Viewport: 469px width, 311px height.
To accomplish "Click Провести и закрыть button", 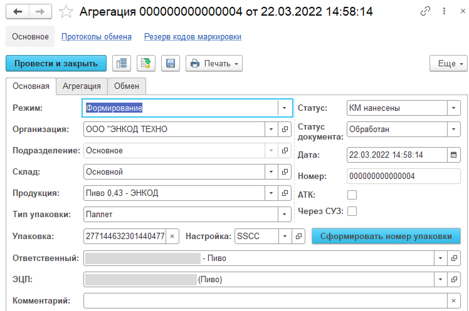I will pos(56,64).
